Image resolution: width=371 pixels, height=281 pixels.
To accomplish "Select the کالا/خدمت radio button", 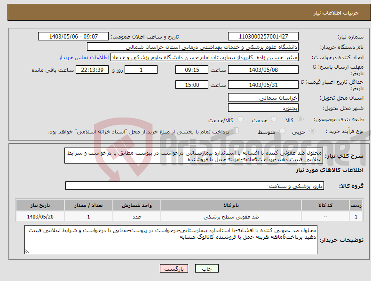I will click(x=240, y=119).
